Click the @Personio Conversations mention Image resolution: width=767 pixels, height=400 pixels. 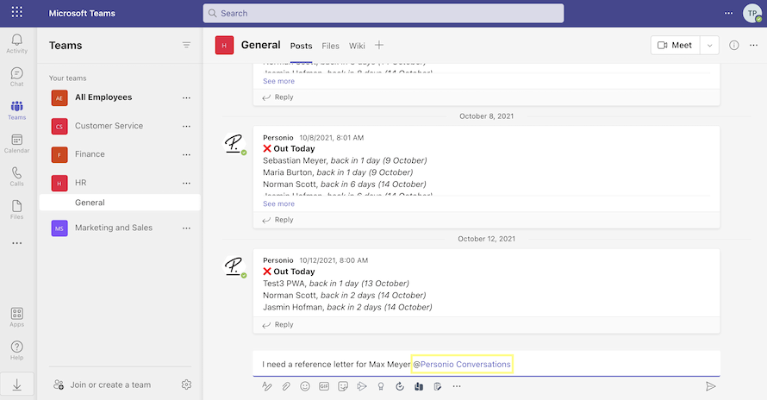[462, 365]
